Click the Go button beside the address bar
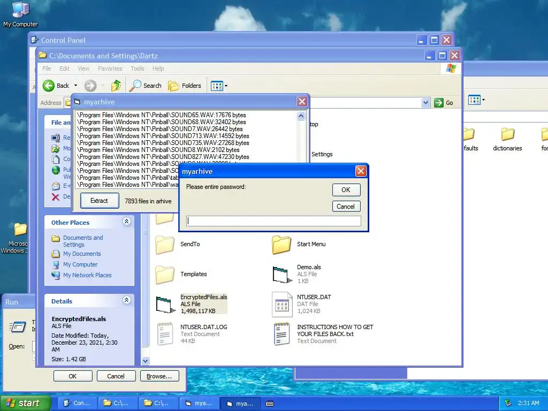The image size is (548, 411). [x=444, y=103]
